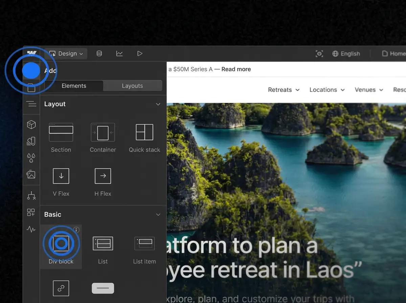Select the Div block label
Screen dimensions: 406x303
pyautogui.click(x=61, y=261)
